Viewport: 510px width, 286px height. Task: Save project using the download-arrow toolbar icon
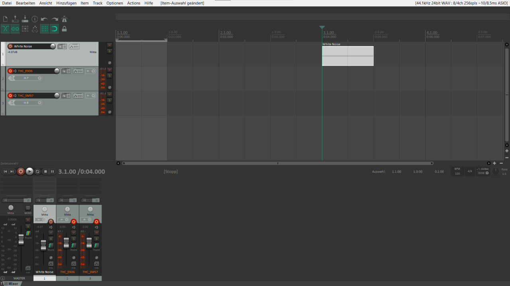coord(25,19)
